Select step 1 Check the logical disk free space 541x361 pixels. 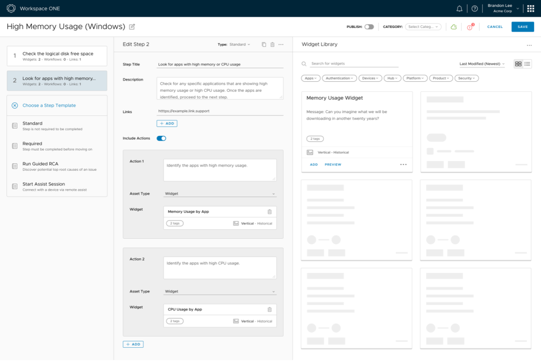[x=57, y=56]
